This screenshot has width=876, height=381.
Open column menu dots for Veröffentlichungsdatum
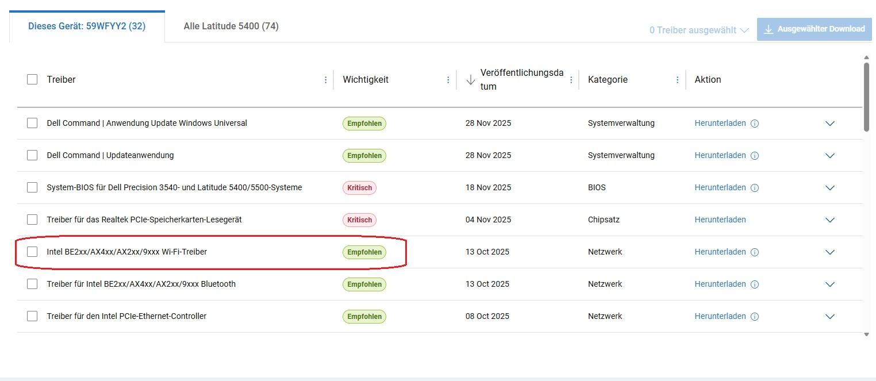point(571,80)
